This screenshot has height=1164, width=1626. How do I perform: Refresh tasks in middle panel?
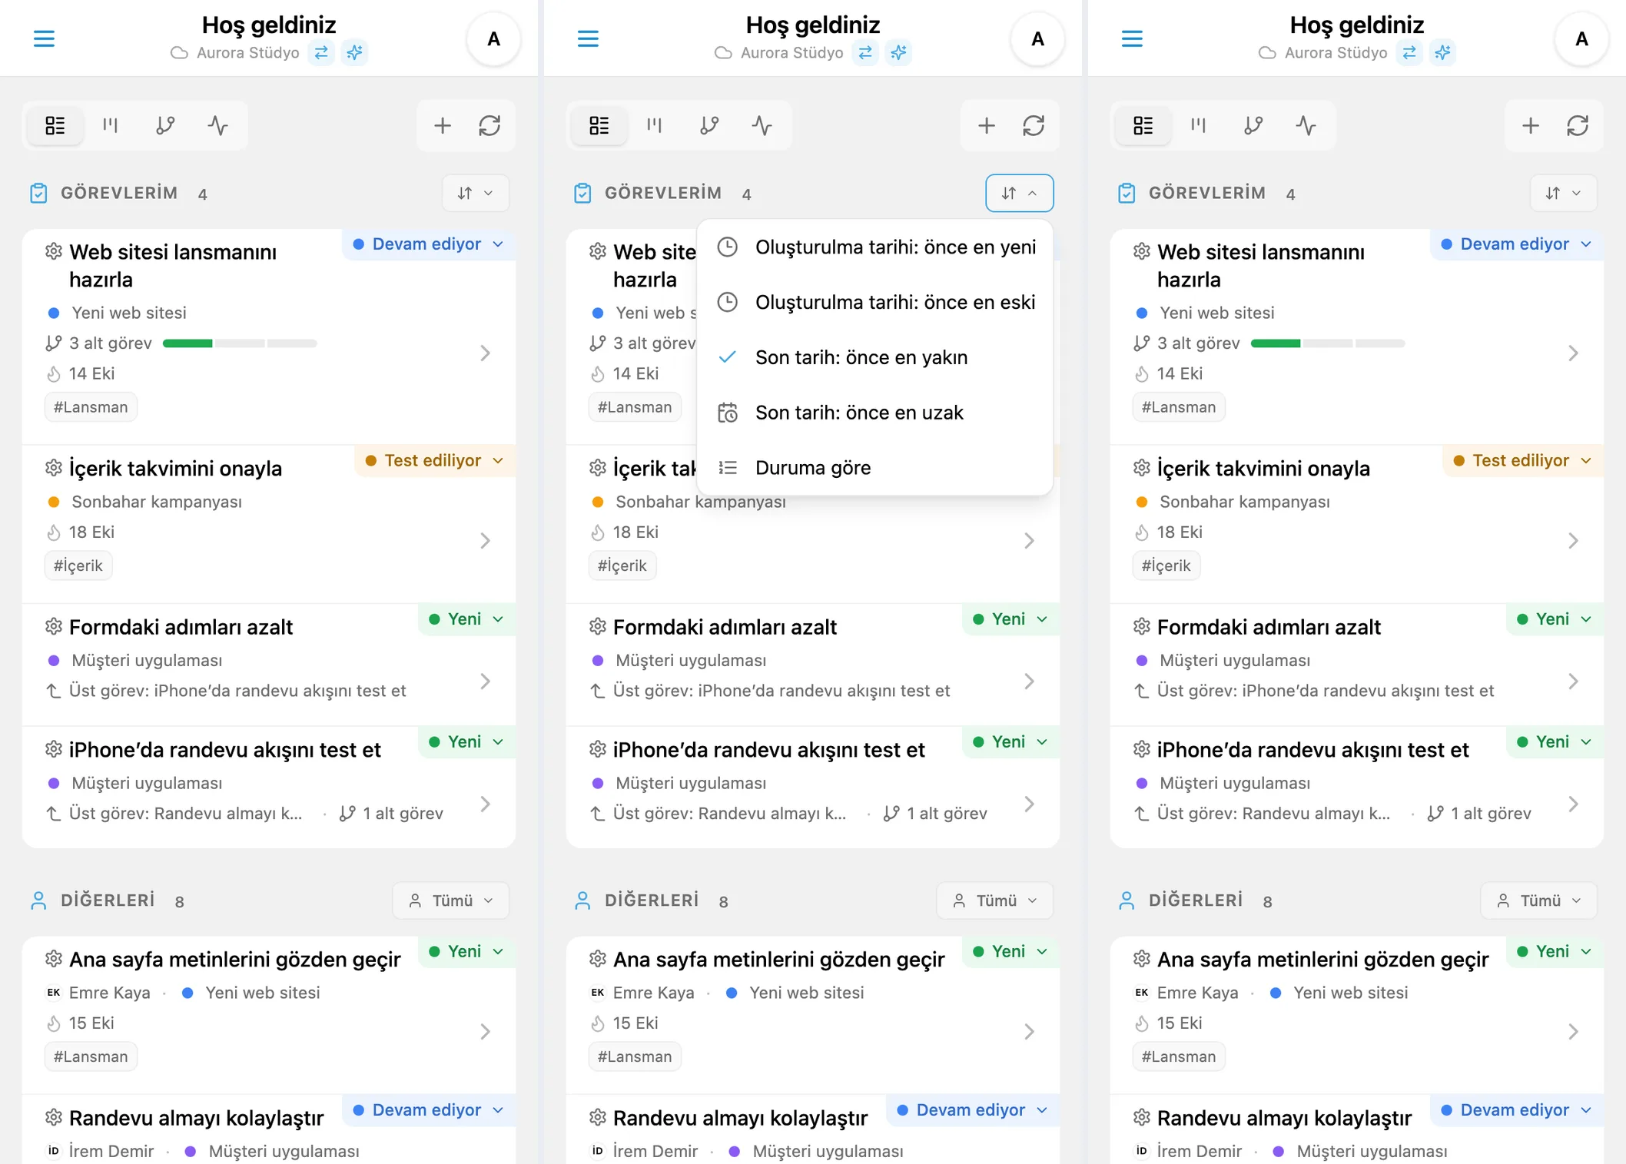pyautogui.click(x=1034, y=125)
